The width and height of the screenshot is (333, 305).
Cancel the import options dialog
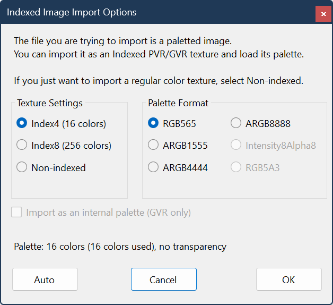coord(163,279)
